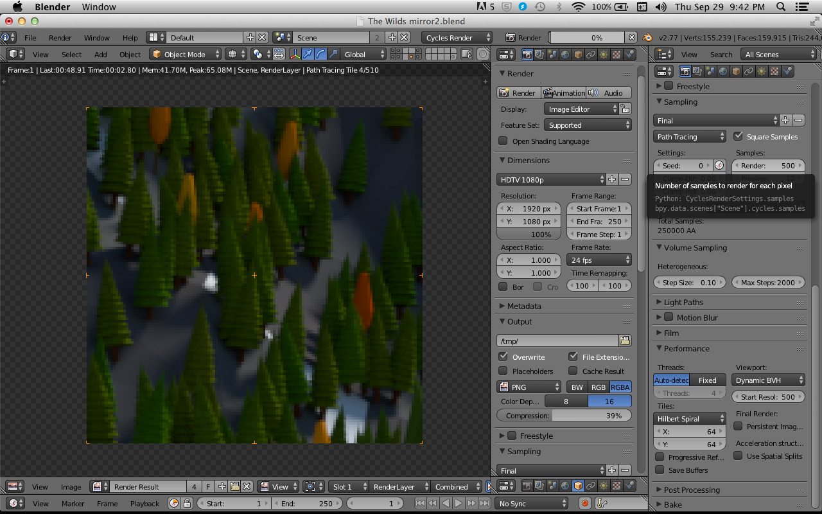Screen dimensions: 822x514
Task: Enable Progressive Refine checkbox
Action: coord(660,457)
